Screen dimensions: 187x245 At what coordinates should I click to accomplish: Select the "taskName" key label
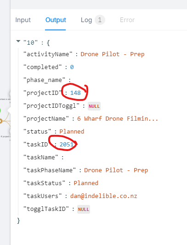pyautogui.click(x=41, y=157)
